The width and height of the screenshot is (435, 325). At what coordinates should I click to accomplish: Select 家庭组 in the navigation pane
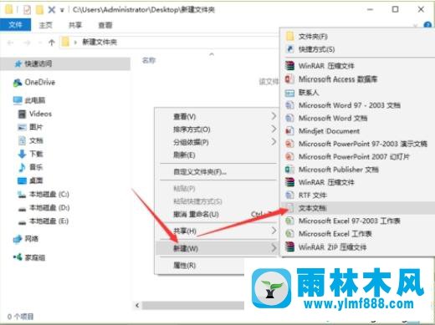tap(29, 257)
